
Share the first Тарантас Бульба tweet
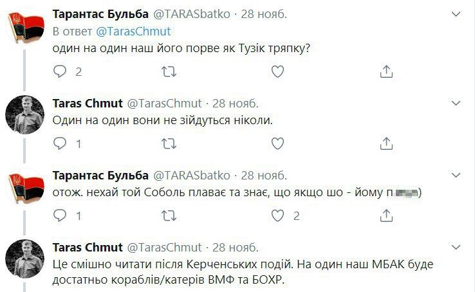pyautogui.click(x=386, y=71)
